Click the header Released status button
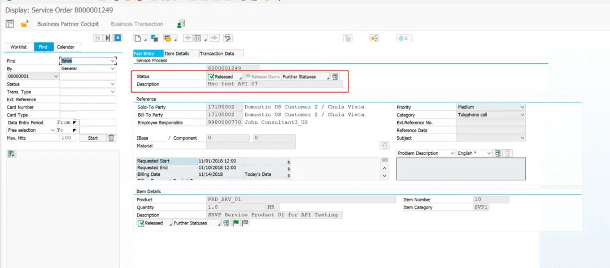Screen dimensions: 610x268 (225, 77)
